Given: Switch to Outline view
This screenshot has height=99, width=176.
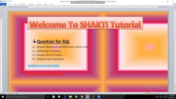Looking at the screenshot, I should coord(153,93).
